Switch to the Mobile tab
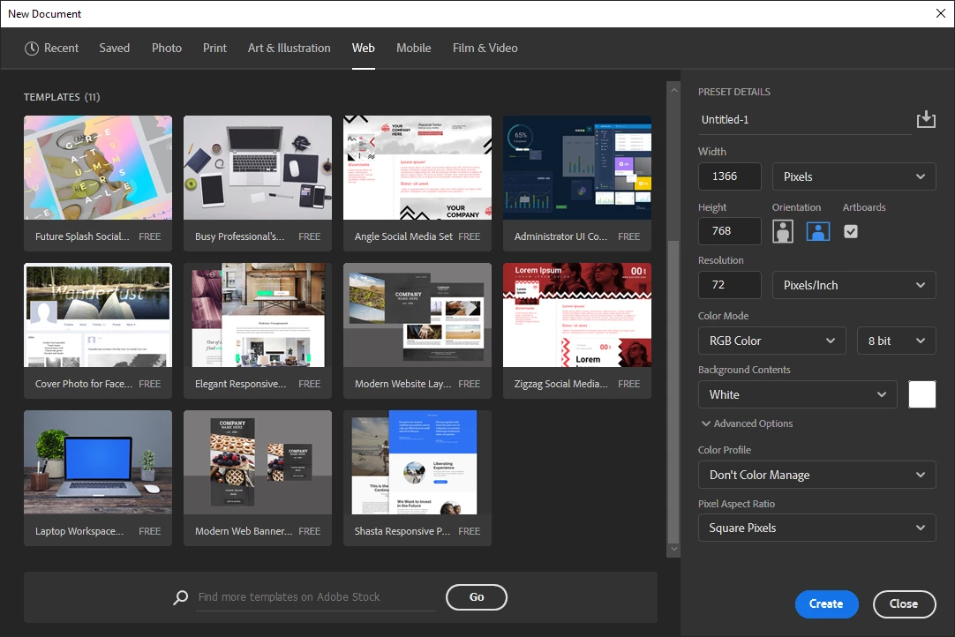Image resolution: width=955 pixels, height=637 pixels. 414,49
